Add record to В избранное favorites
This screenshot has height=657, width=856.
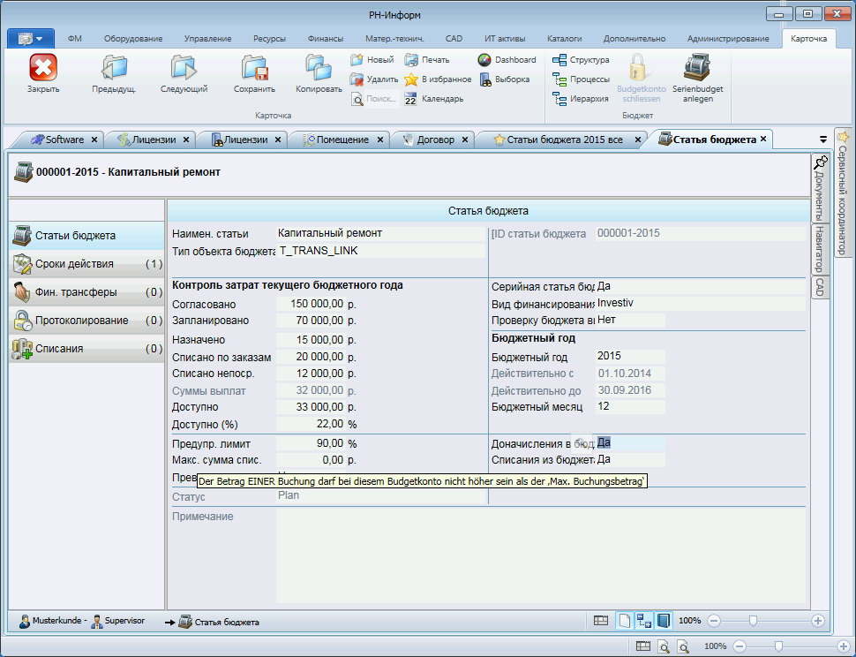pyautogui.click(x=437, y=79)
